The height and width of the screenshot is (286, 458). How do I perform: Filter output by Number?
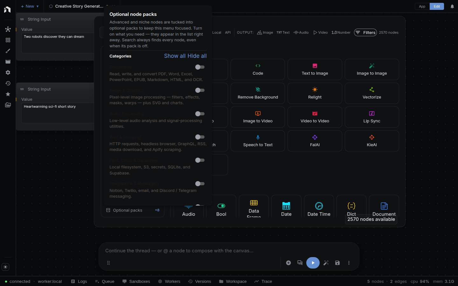pyautogui.click(x=341, y=32)
